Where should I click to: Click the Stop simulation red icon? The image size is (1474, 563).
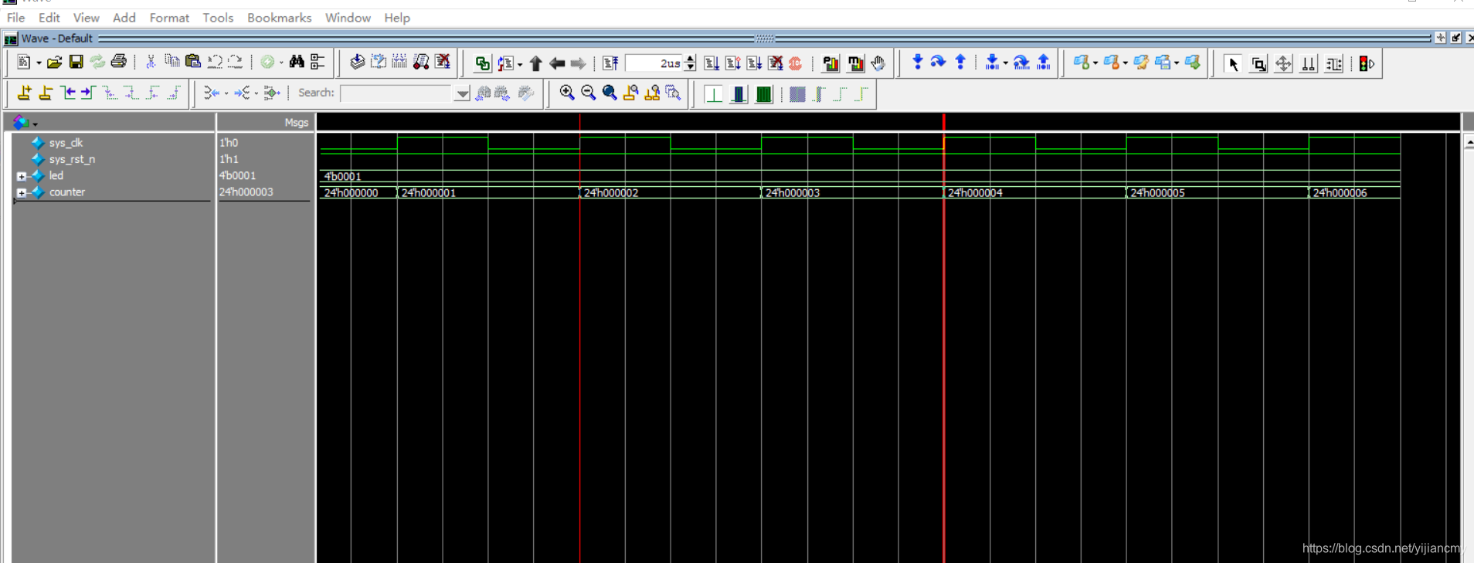coord(796,63)
